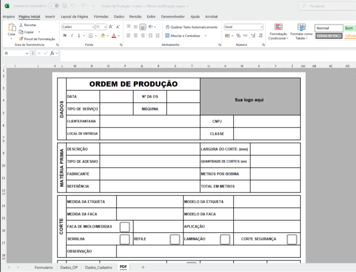Click Quebrar Texto Automaticamente button
This screenshot has height=272, width=356.
click(x=192, y=27)
